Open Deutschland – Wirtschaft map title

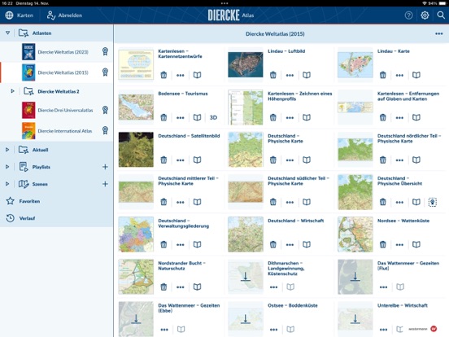click(295, 221)
